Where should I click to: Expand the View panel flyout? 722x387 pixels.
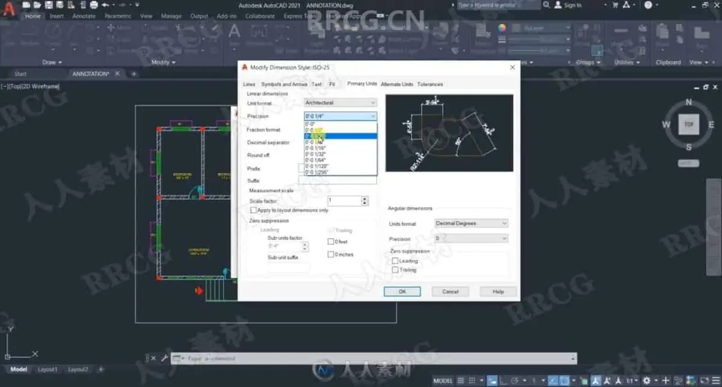click(699, 62)
